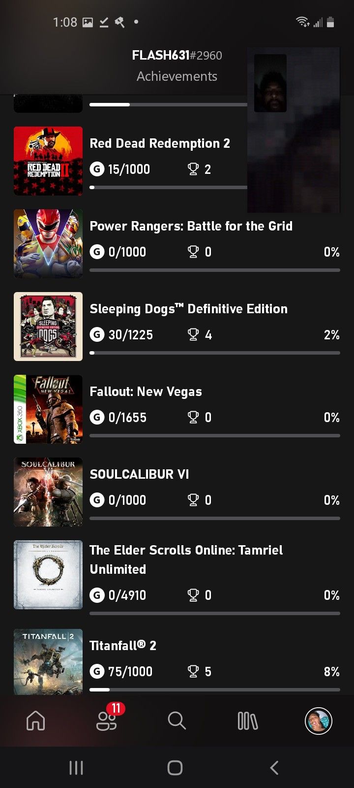Screen dimensions: 354x788
Task: Tap the Sleeping Dogs progress bar
Action: pos(215,353)
